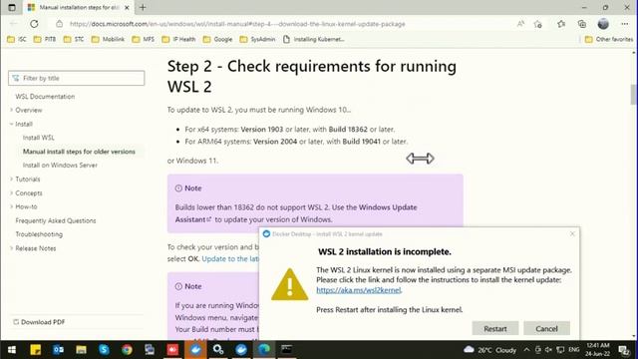
Task: Open the Windows Start menu
Action: pos(12,350)
